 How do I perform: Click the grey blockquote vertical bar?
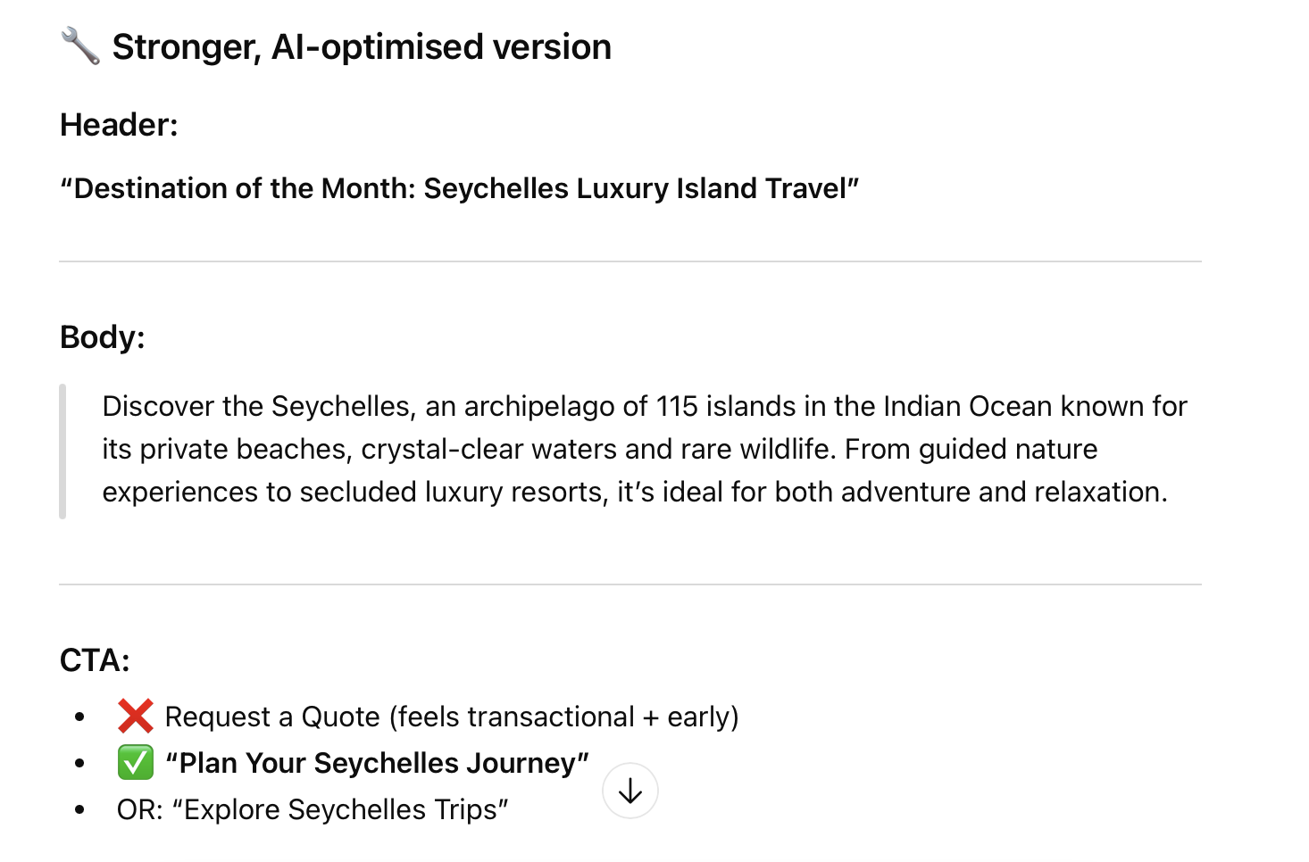point(63,451)
